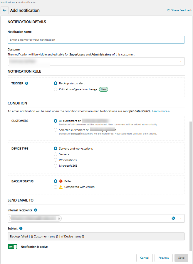Viewport: 193px width, 264px height.
Task: Toggle the Notification is active switch
Action: (x=12, y=247)
